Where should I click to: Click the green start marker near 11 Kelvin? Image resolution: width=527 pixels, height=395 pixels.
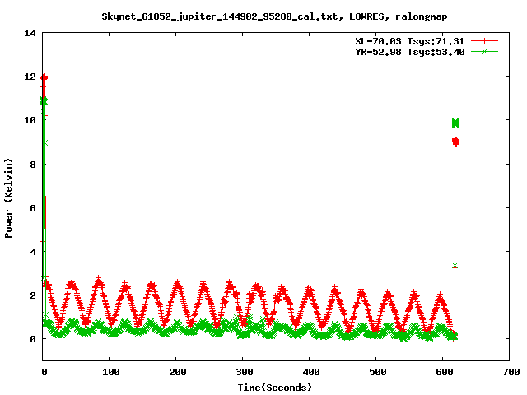[44, 101]
